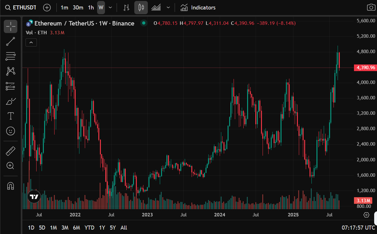Switch to the 1h timeframe

click(91, 8)
